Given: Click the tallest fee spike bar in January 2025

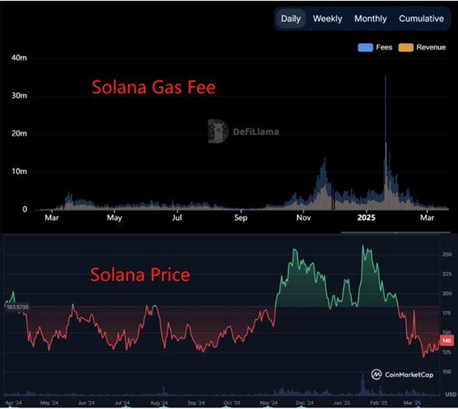Looking at the screenshot, I should [x=385, y=143].
